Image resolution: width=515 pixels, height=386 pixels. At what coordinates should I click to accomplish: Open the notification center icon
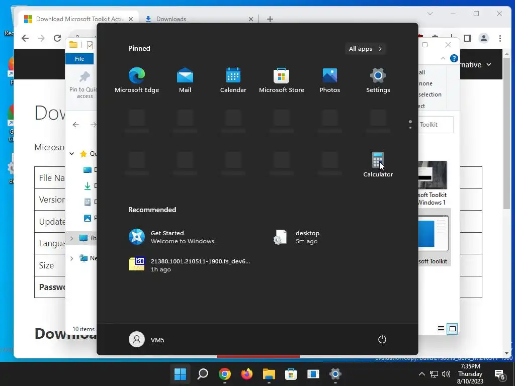(x=500, y=374)
